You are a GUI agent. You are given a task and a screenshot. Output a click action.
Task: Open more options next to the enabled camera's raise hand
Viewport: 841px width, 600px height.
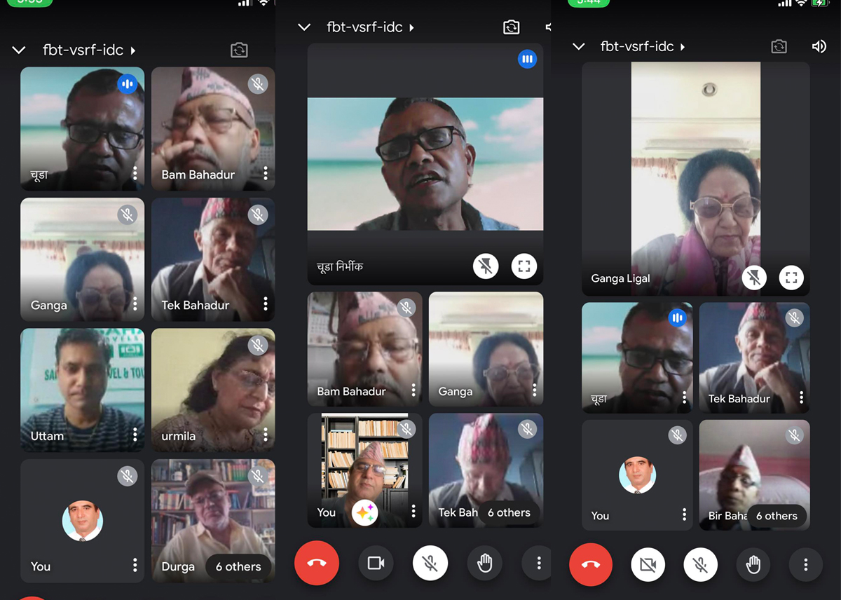click(538, 563)
